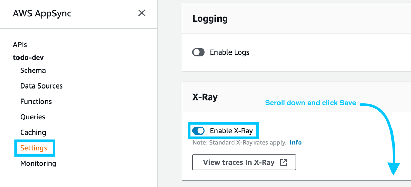Close the AWS AppSync sidebar panel
Screen dimensions: 411x187
click(x=142, y=13)
